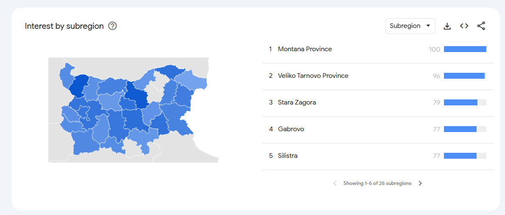Download the subregion data as CSV
This screenshot has height=215, width=505.
point(447,26)
